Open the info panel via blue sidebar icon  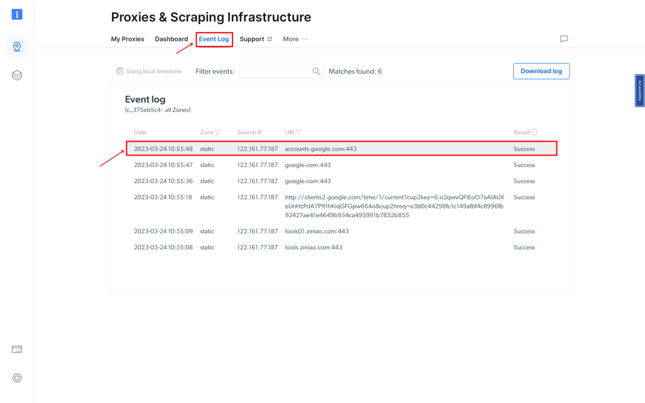(x=17, y=14)
